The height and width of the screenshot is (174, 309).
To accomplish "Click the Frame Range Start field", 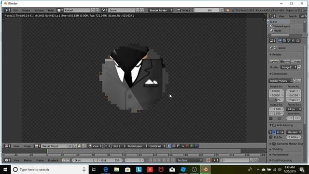I will coord(294,91).
